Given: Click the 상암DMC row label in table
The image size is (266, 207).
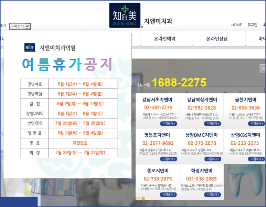Looking at the screenshot, I should click(35, 113).
